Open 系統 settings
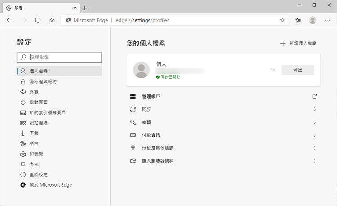Viewport: 337px width, 206px height. (x=59, y=164)
